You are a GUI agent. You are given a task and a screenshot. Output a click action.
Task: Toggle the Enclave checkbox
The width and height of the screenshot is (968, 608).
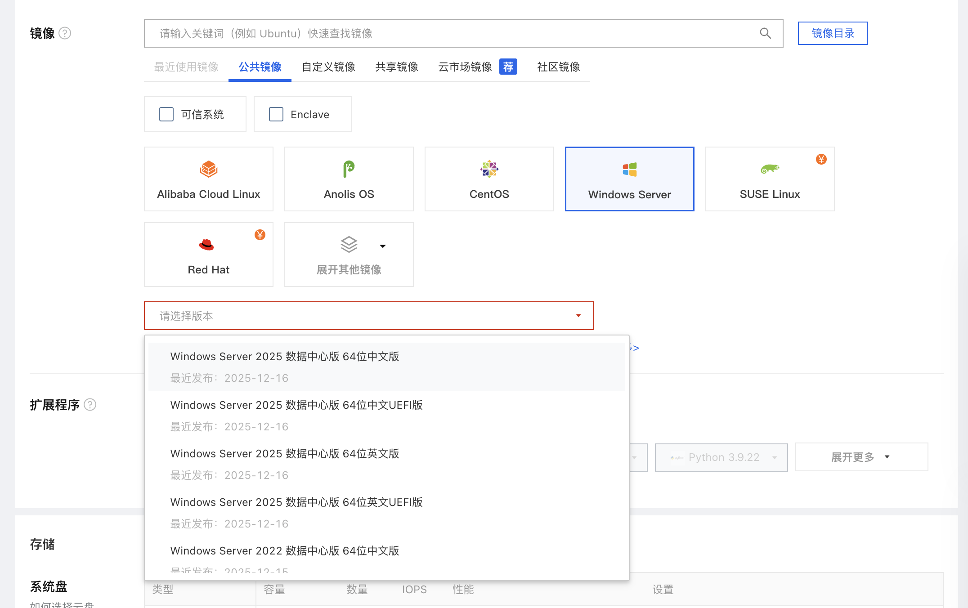pos(276,114)
